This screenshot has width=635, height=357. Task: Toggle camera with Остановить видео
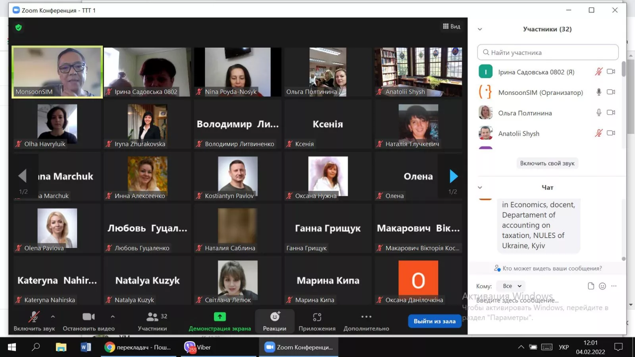(x=89, y=321)
